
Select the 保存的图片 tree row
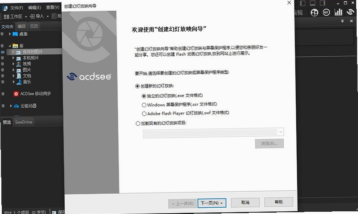[x=34, y=52]
